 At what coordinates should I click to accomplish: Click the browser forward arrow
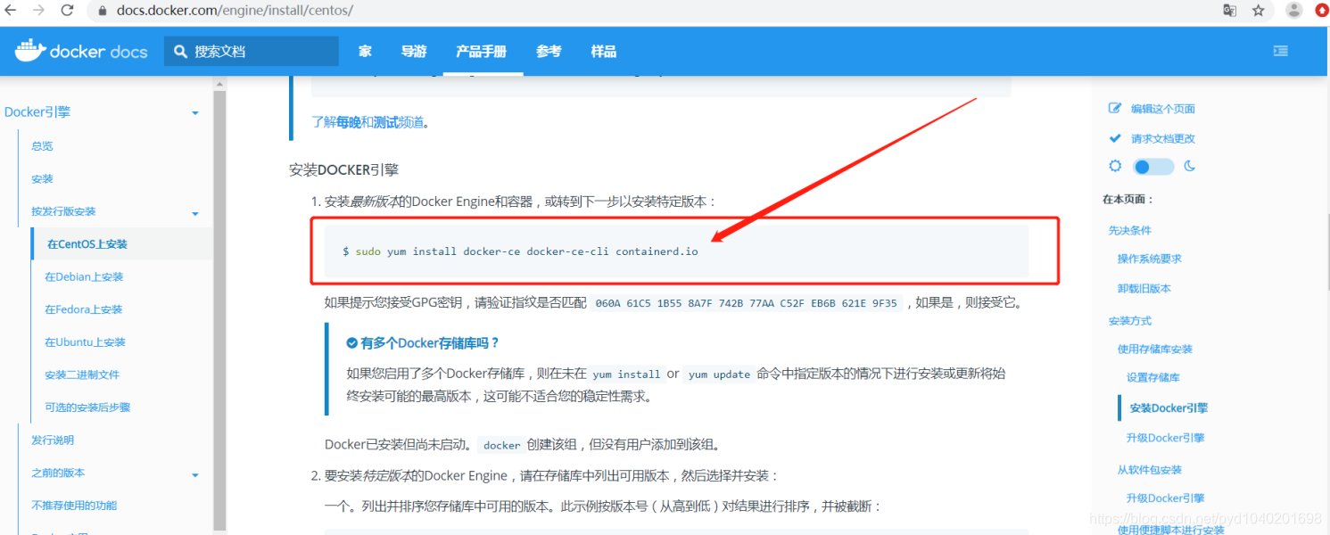38,11
